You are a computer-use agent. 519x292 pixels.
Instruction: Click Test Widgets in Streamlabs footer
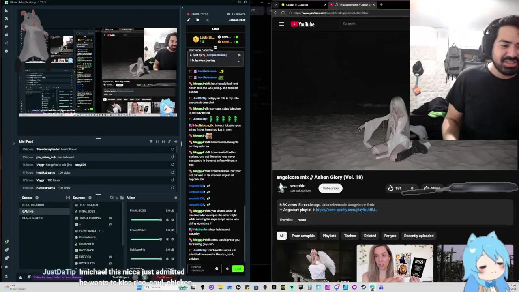point(120,277)
